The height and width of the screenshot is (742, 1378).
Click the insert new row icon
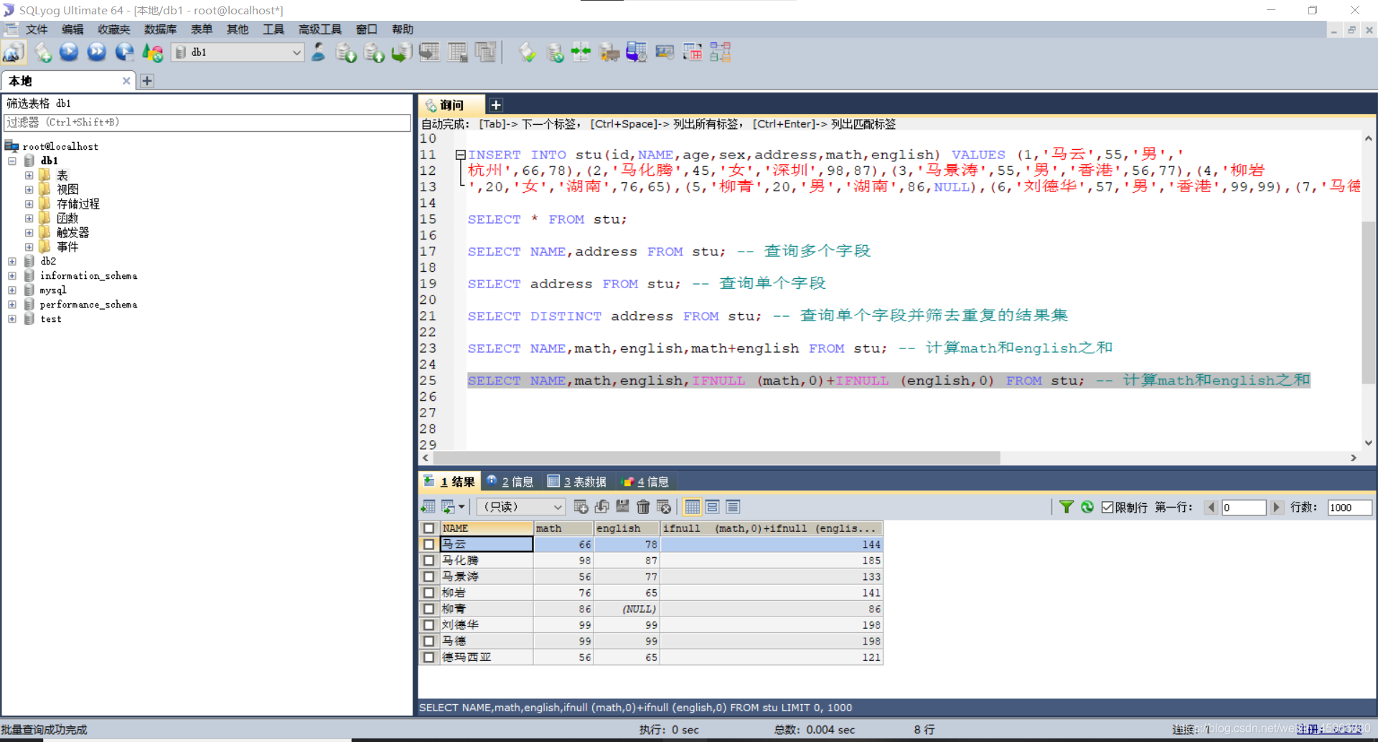(581, 507)
